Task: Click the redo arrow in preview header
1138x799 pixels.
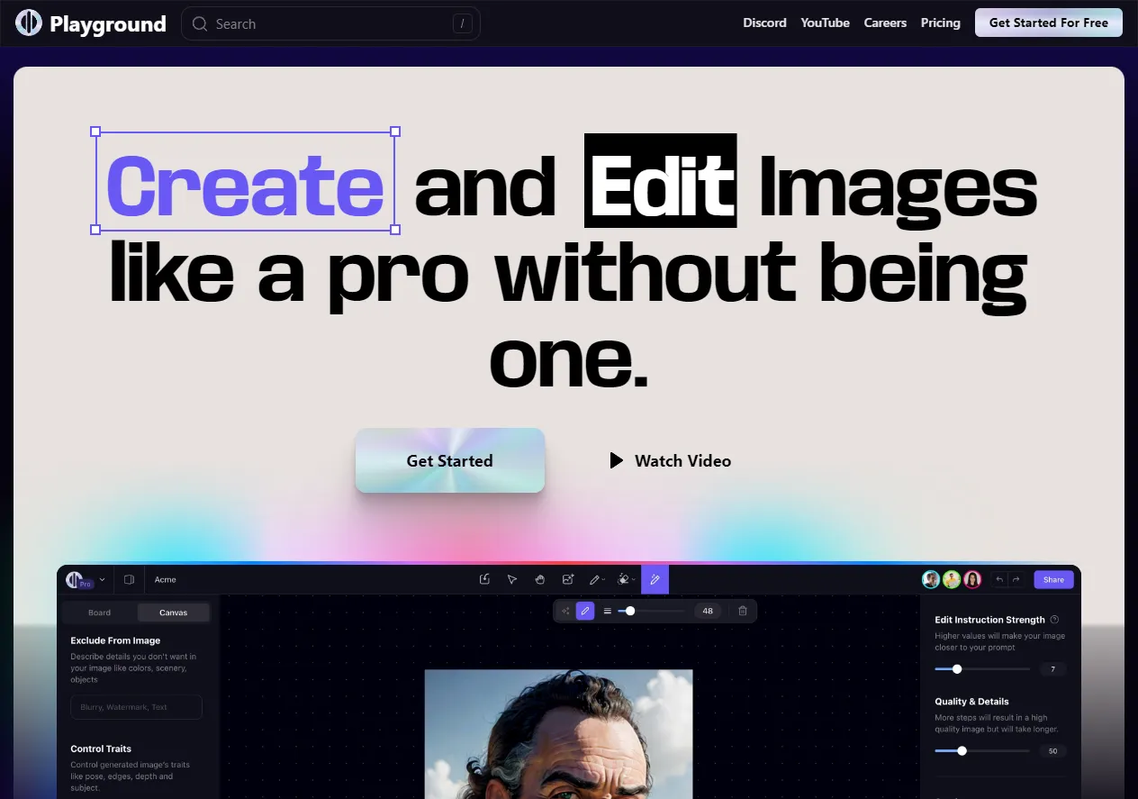Action: pyautogui.click(x=1016, y=579)
